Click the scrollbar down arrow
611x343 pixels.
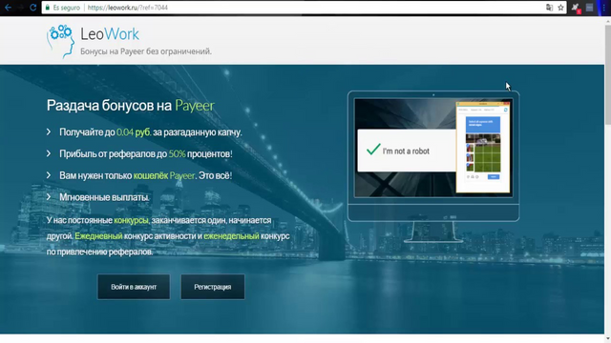(607, 338)
